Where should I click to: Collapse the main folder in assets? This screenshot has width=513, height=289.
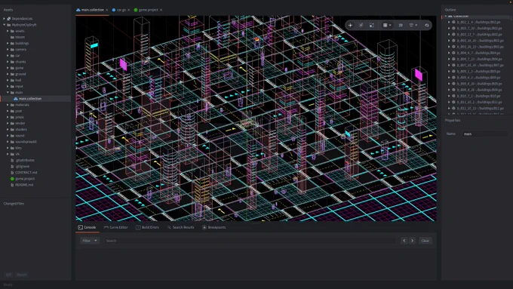click(8, 92)
